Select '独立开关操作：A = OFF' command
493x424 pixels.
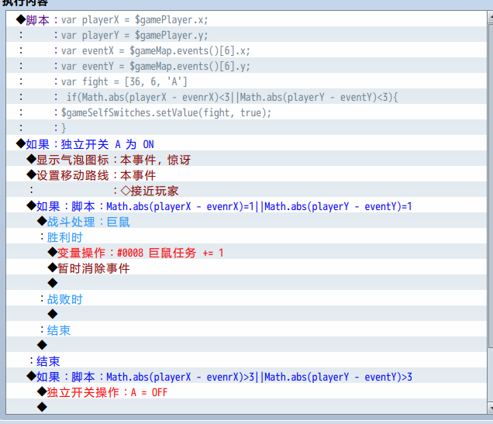click(x=246, y=391)
